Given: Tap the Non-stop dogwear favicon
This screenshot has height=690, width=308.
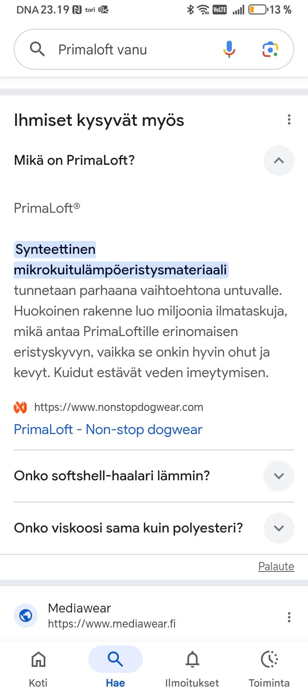Looking at the screenshot, I should [21, 407].
